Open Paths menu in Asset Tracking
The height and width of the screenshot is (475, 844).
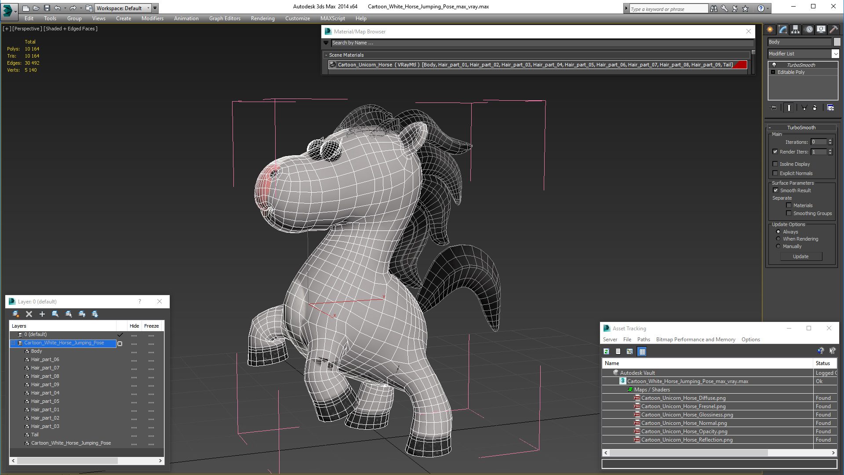pos(644,340)
